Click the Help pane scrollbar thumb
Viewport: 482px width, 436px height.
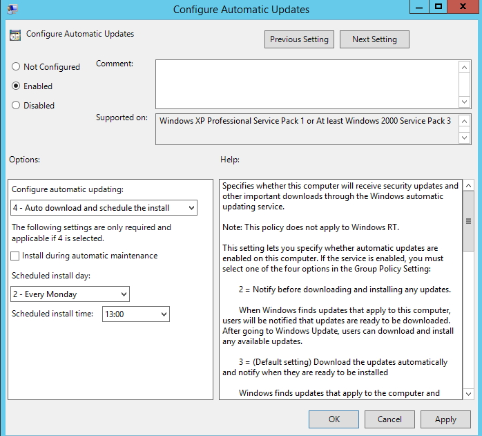coord(468,221)
